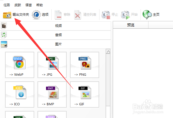
Task: Select the TGA format tile
Action: click(52, 114)
